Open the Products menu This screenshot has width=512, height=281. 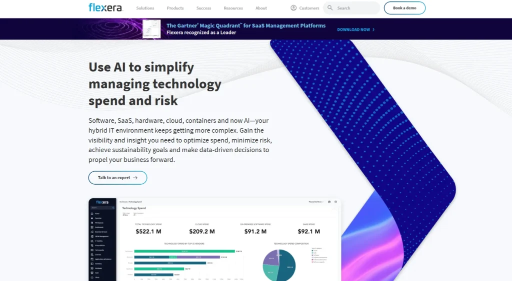175,8
